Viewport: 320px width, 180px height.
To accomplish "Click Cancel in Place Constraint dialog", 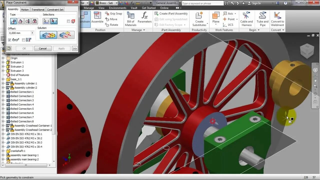I will pyautogui.click(x=43, y=48).
